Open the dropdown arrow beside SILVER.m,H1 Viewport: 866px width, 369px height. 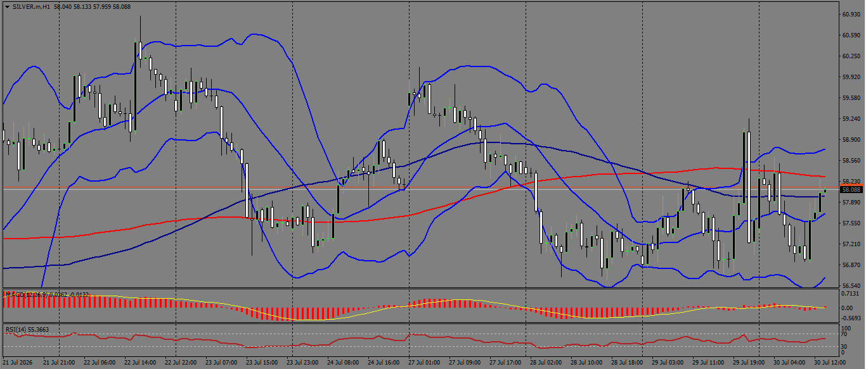pos(7,6)
